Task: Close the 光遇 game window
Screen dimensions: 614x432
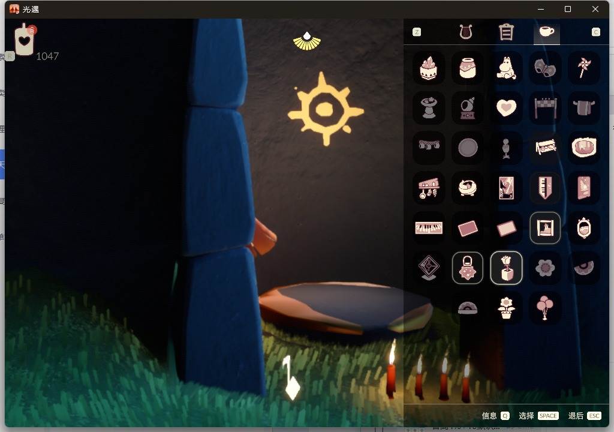Action: pos(595,9)
